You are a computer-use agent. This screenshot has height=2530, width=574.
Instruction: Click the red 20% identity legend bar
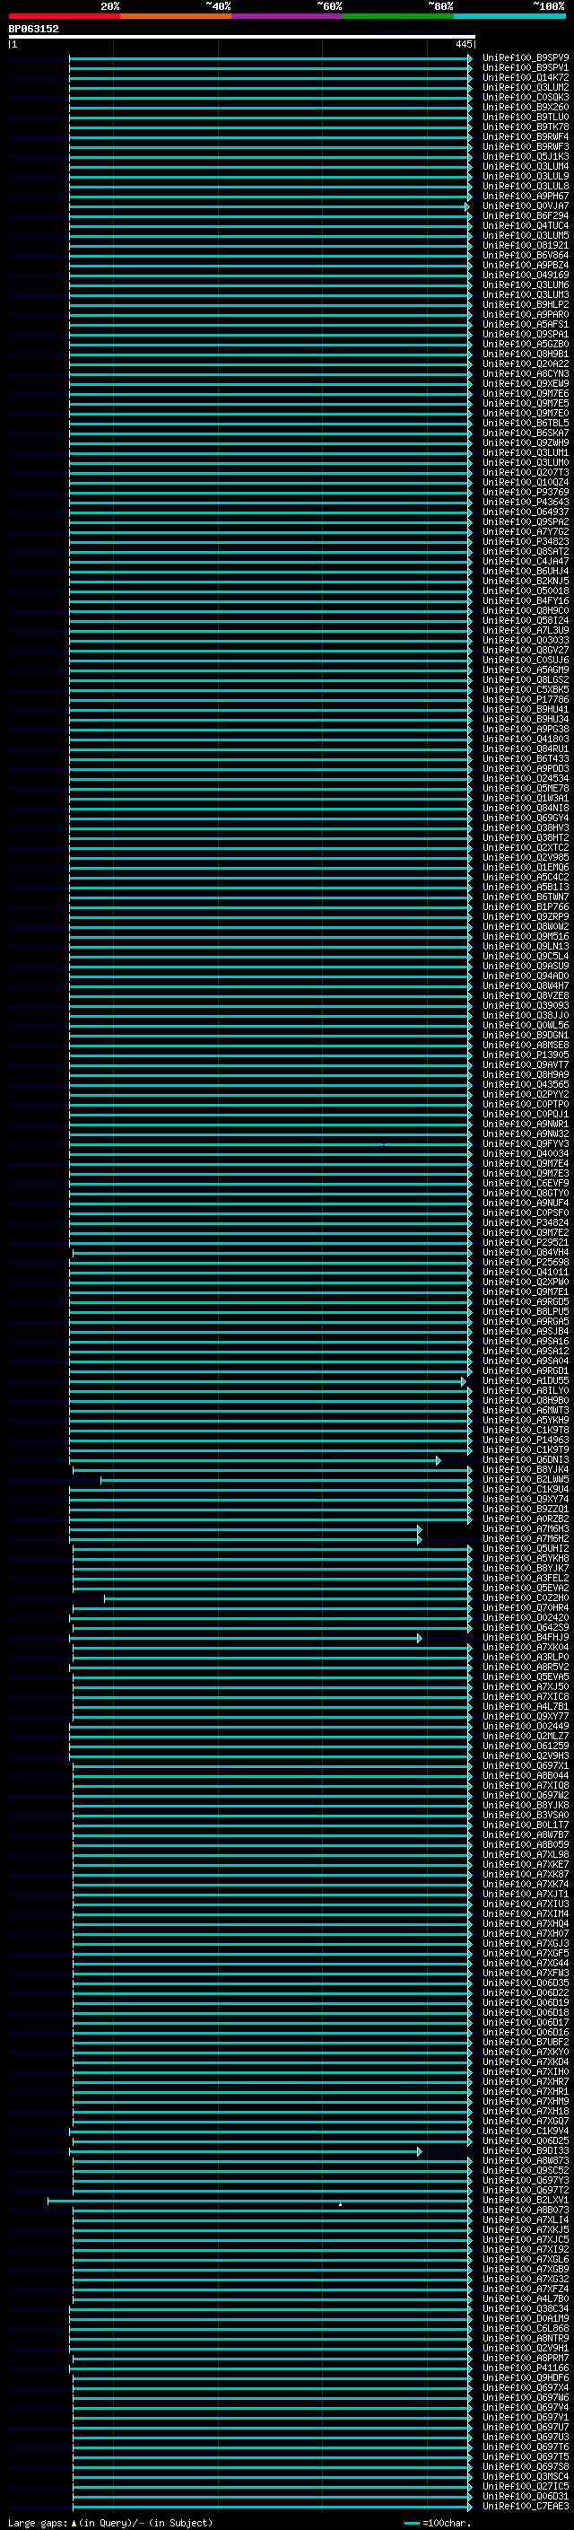point(64,16)
